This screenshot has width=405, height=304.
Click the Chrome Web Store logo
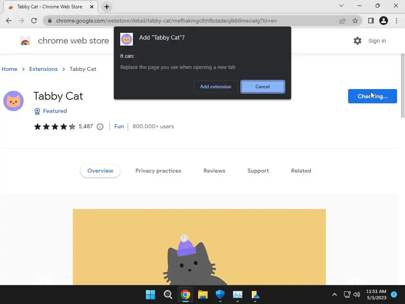pyautogui.click(x=25, y=41)
